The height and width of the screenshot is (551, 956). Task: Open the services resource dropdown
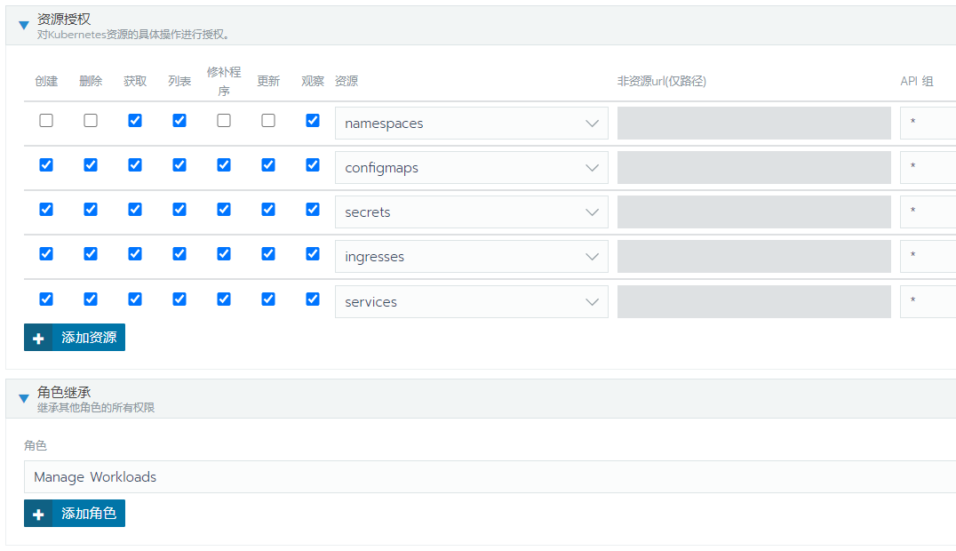(x=471, y=302)
